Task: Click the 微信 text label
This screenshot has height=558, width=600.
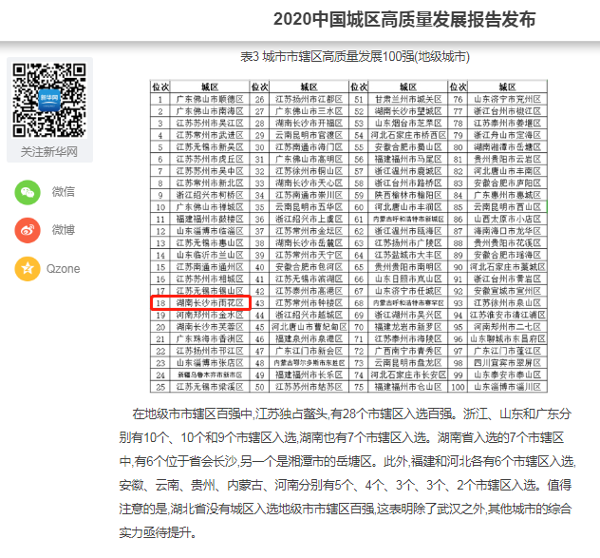Action: click(x=64, y=192)
